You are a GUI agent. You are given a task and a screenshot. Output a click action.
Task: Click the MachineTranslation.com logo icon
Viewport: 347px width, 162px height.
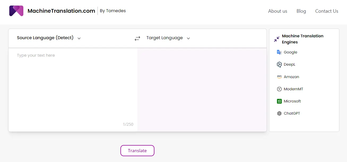[x=16, y=11]
